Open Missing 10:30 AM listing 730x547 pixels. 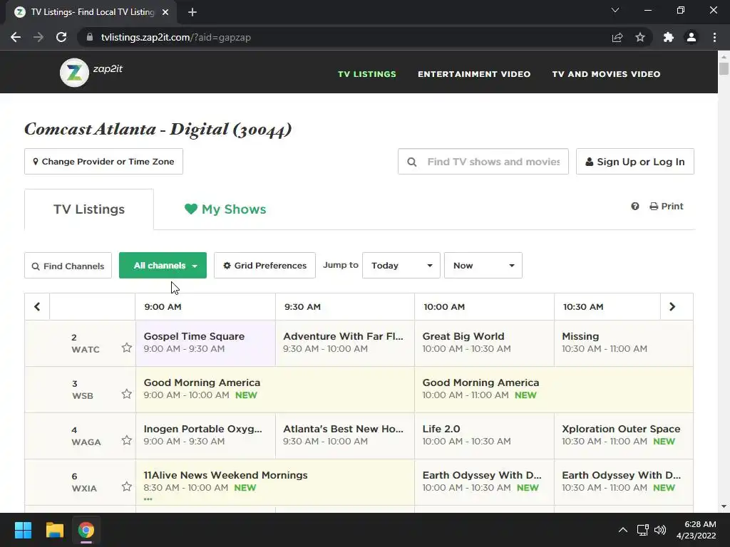[x=623, y=343]
